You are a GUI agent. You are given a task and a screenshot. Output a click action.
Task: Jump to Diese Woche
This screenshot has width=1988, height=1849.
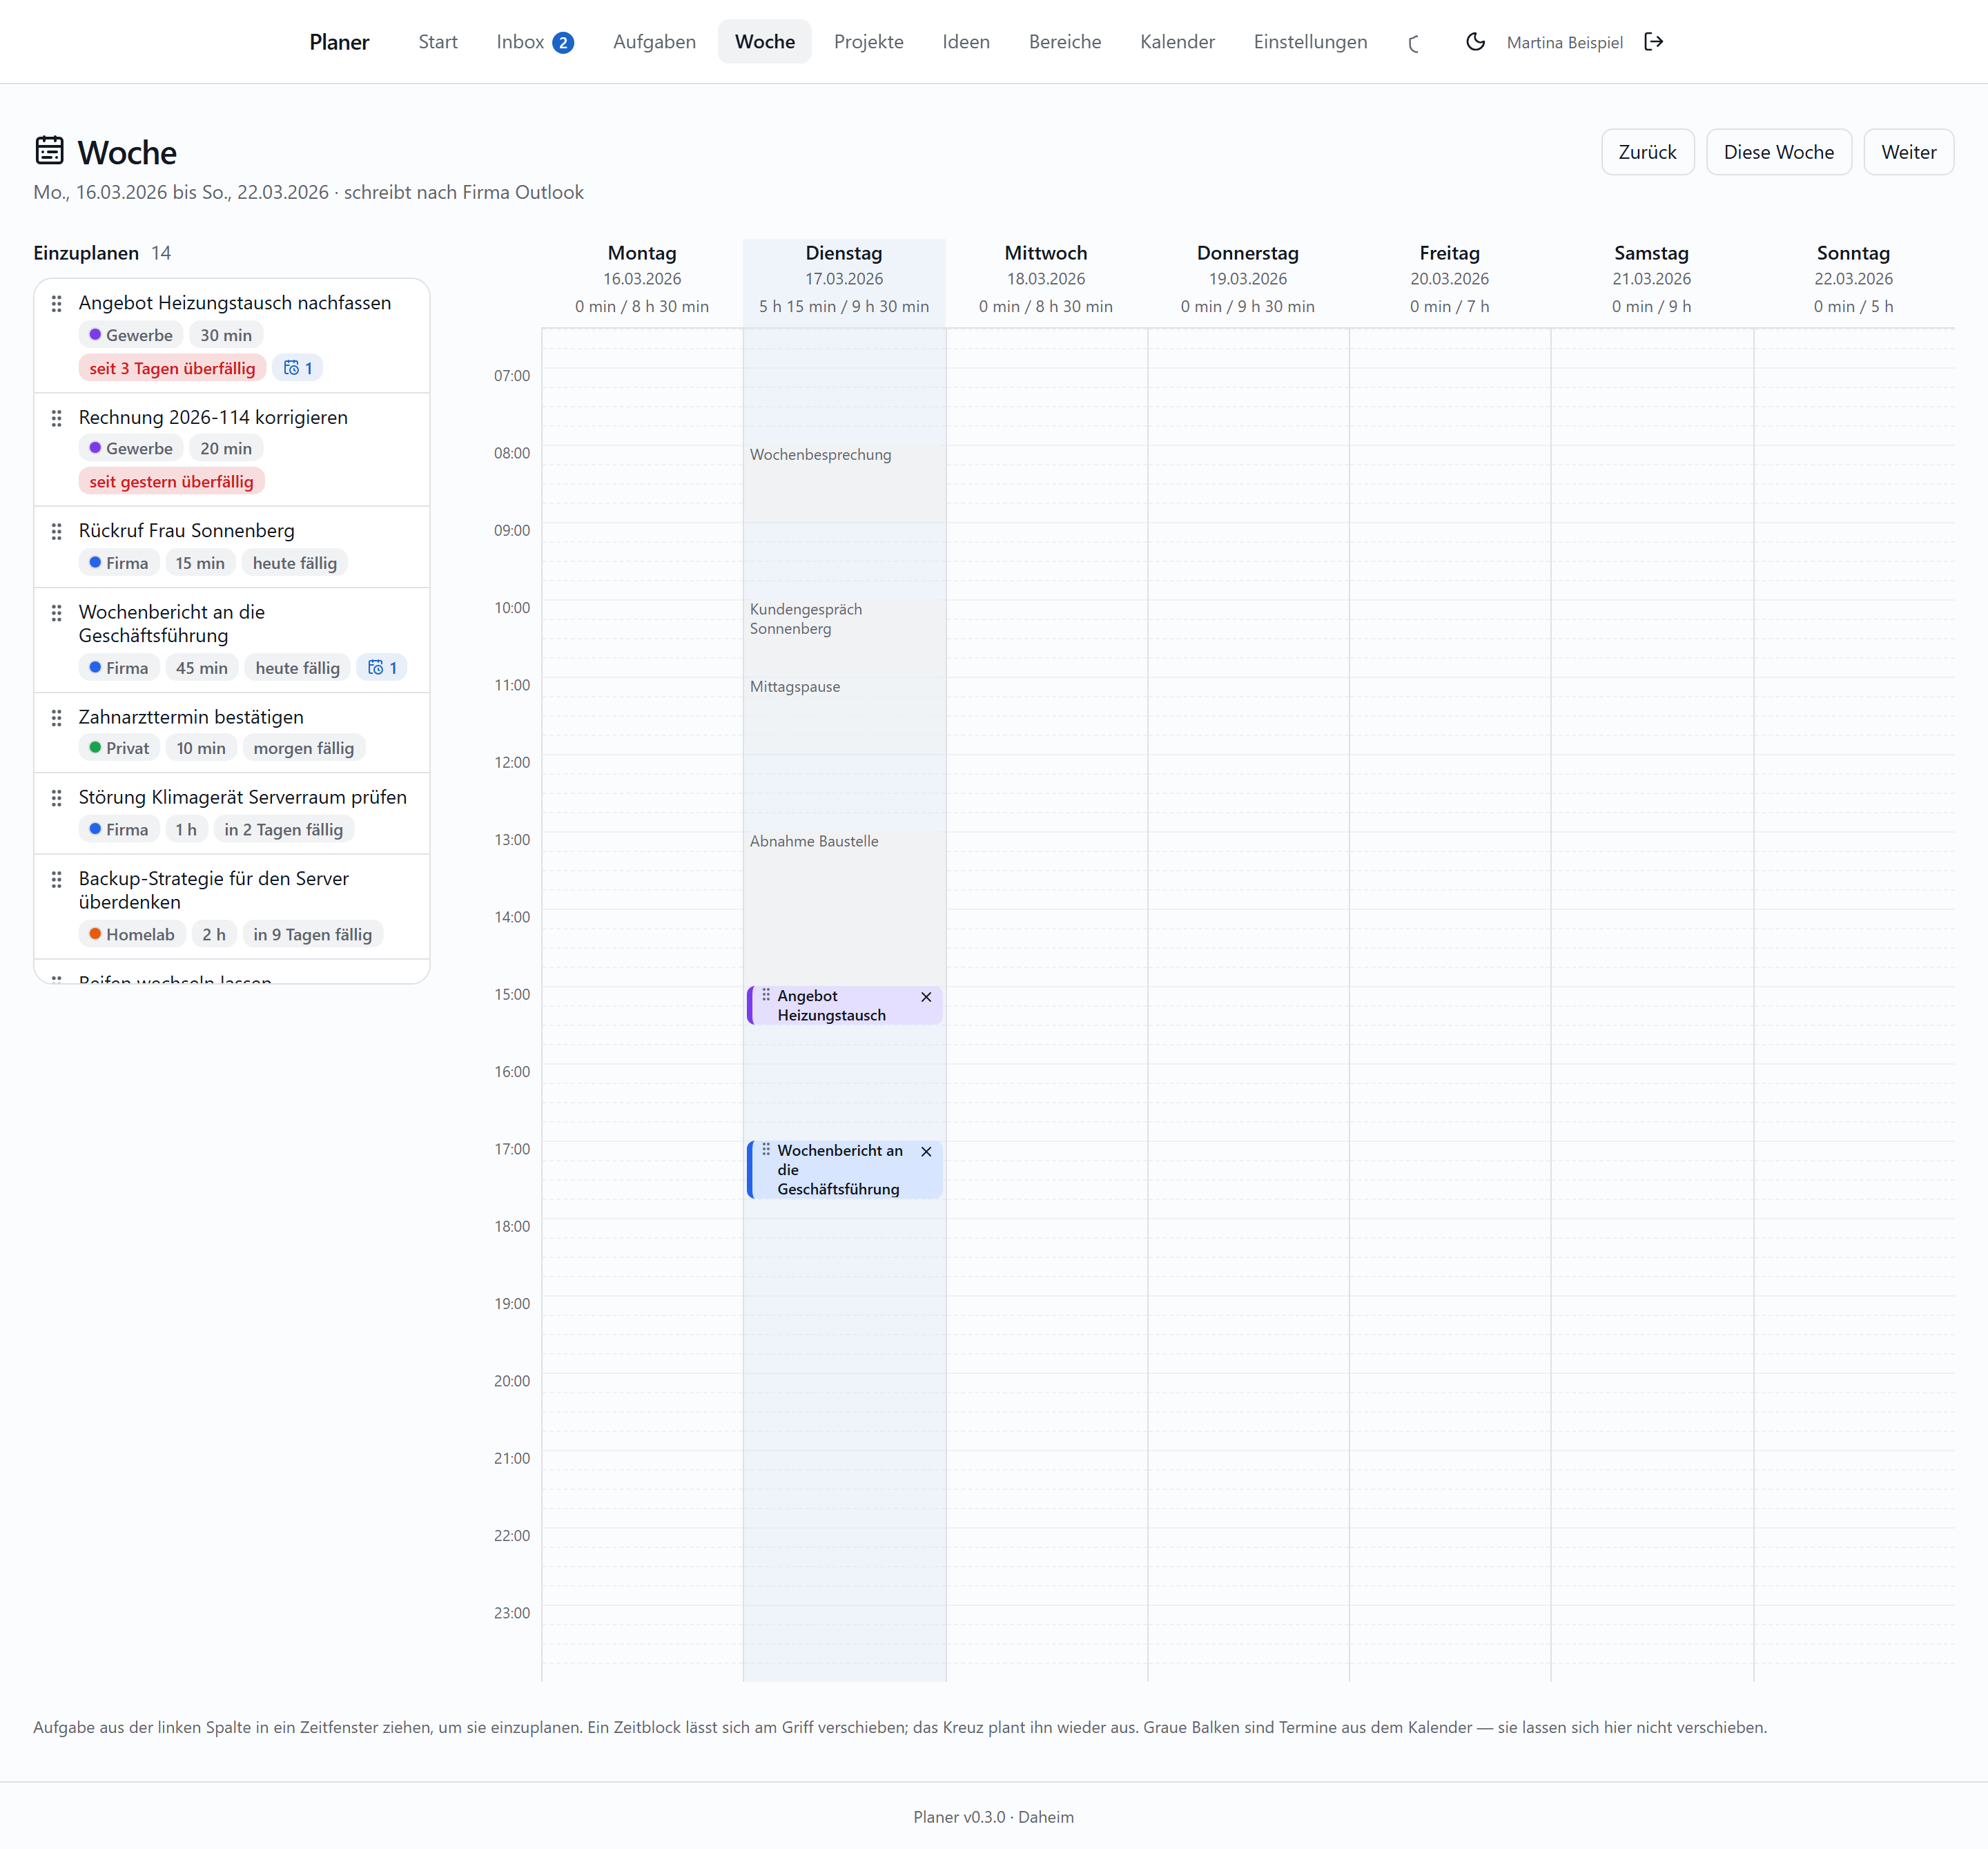tap(1779, 152)
